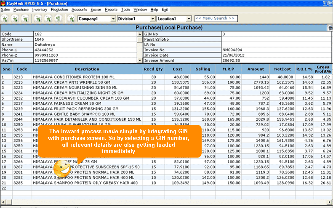This screenshot has width=333, height=208.
Task: Click the sixth icon in the toolbar
Action: click(58, 18)
